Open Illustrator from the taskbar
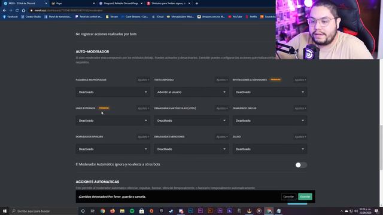Screen dimensions: 383x215 point(210,211)
